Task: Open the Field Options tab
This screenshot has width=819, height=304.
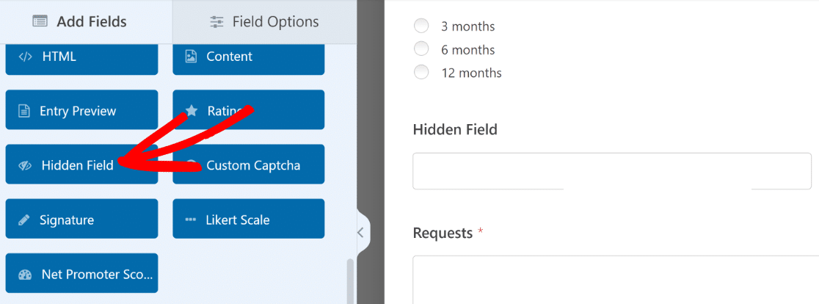Action: click(x=264, y=22)
